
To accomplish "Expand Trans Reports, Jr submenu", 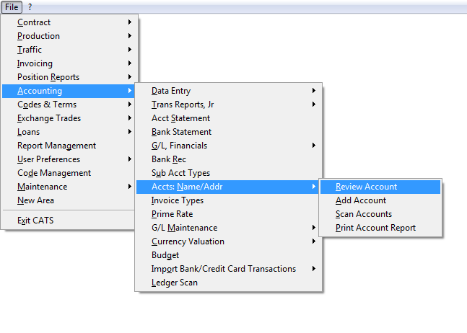I will pos(228,105).
